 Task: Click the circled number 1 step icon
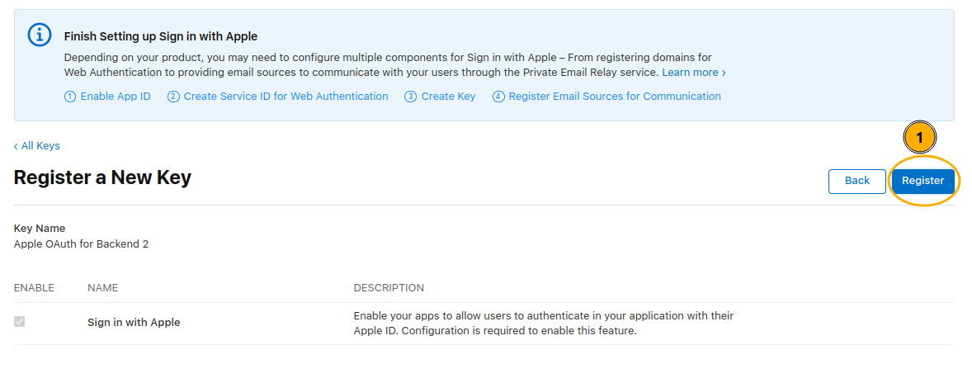click(70, 97)
